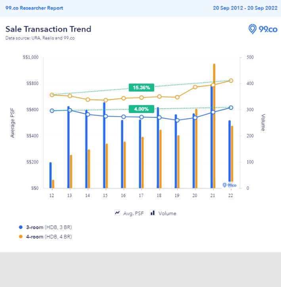Toggle the 4-room orange legend dot

click(21, 237)
